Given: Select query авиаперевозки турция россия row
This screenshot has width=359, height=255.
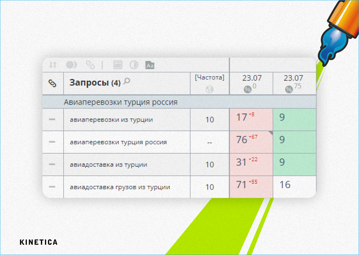Looking at the screenshot, I should [x=118, y=142].
